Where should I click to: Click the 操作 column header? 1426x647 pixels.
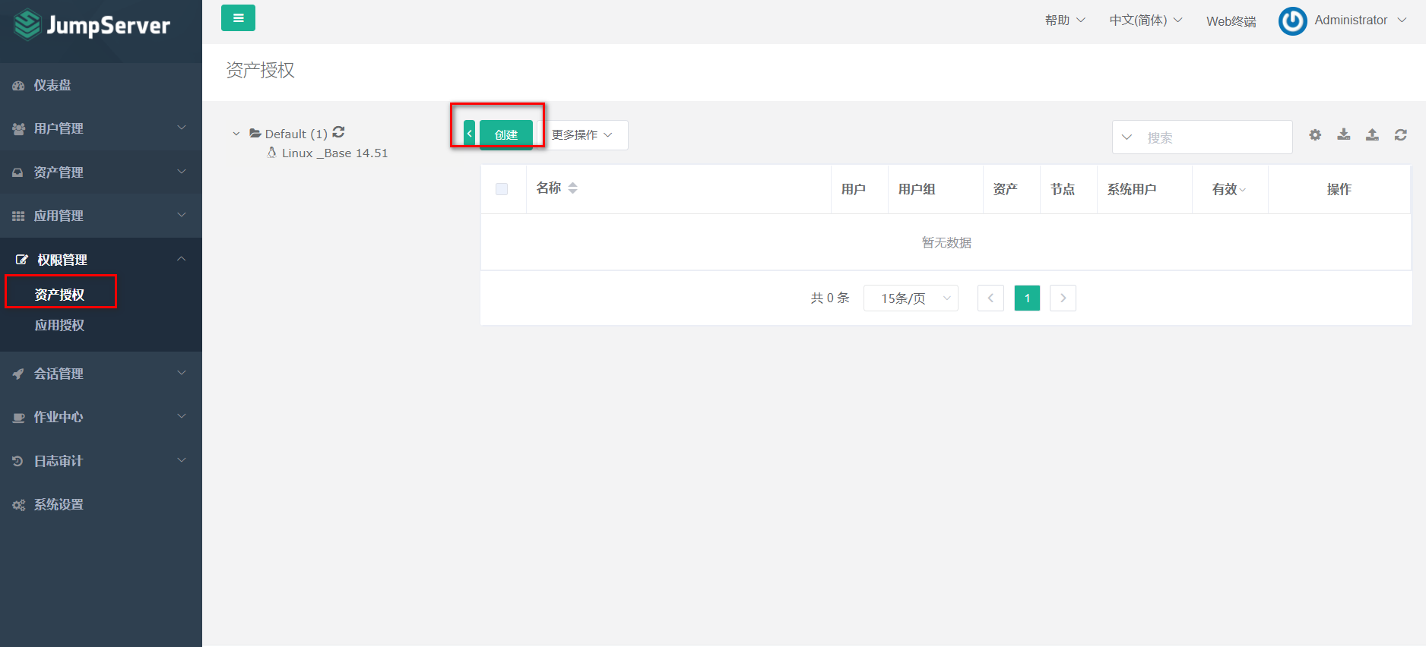pos(1339,189)
